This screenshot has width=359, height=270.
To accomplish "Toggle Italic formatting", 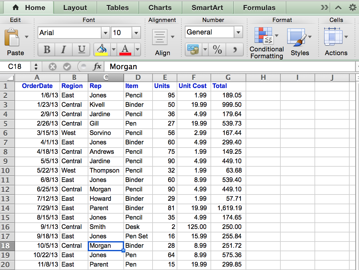I will click(x=64, y=49).
